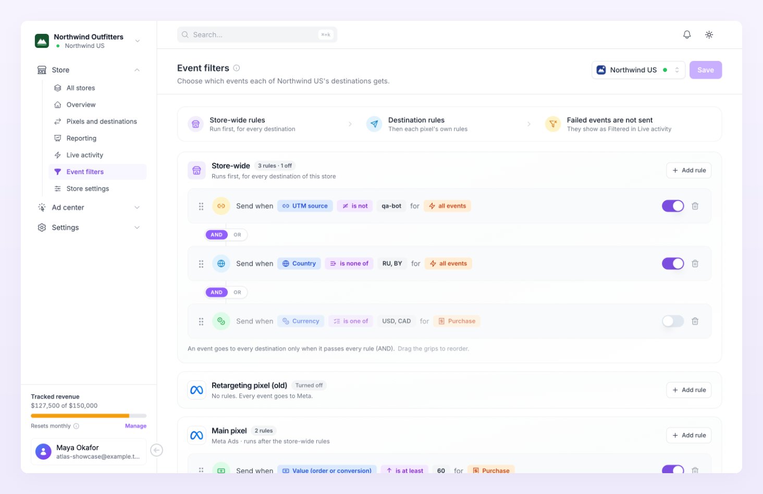Click the Meta logo of Retargeting pixel (old)
Viewport: 763px width, 494px height.
[x=196, y=390]
